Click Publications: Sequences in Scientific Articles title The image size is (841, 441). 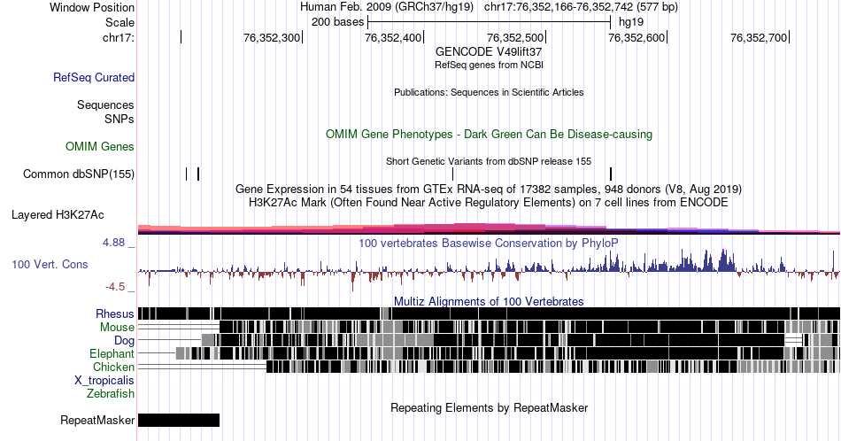(x=489, y=92)
